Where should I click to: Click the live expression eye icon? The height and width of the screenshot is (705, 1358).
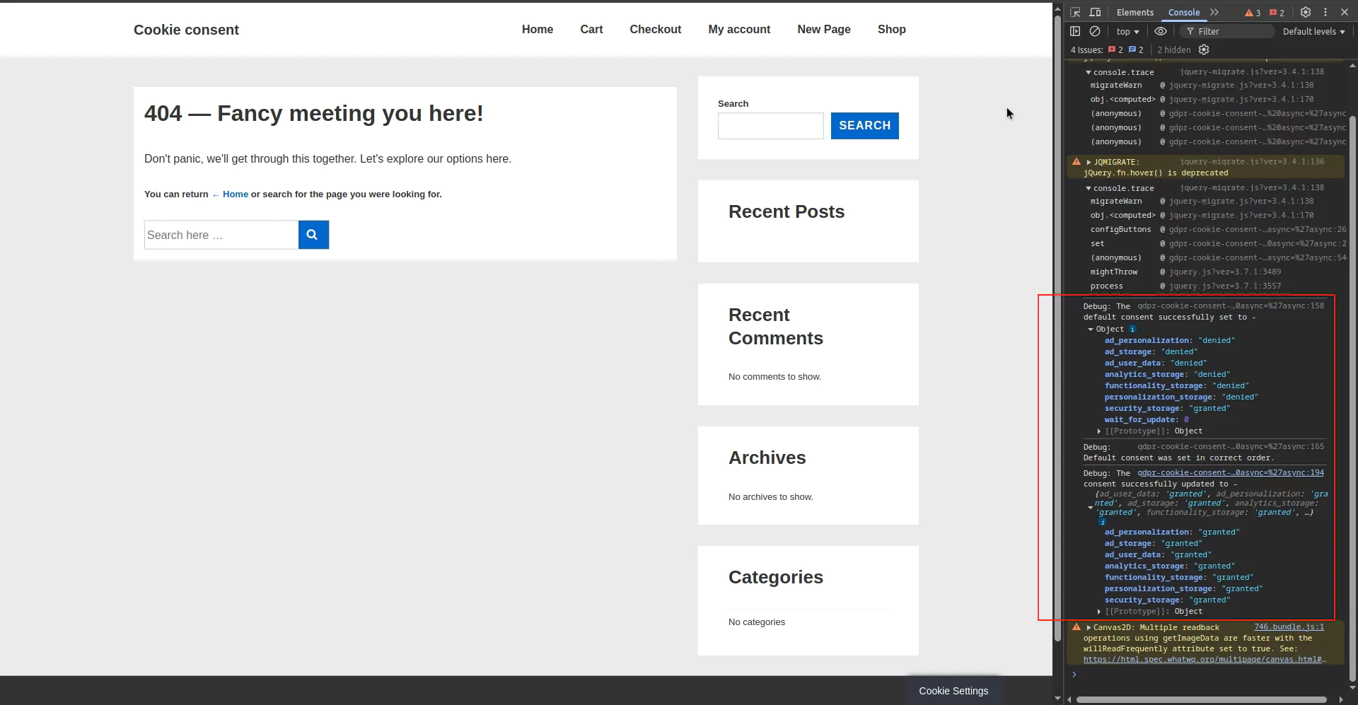click(1161, 31)
